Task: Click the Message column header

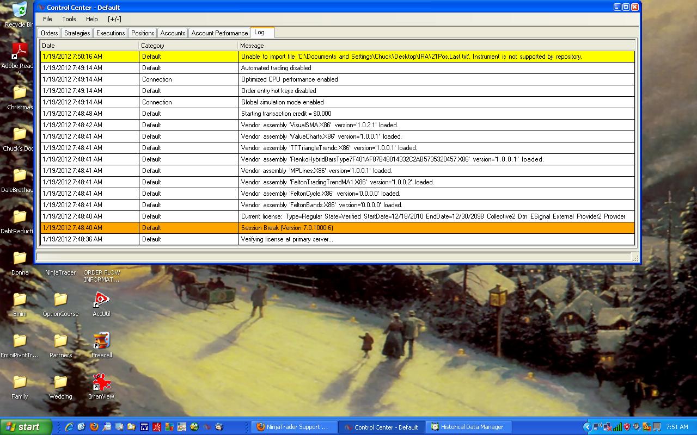Action: pyautogui.click(x=436, y=46)
